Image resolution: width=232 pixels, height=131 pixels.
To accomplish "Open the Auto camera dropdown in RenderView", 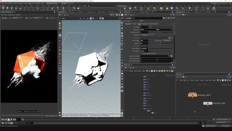I will tap(39, 18).
